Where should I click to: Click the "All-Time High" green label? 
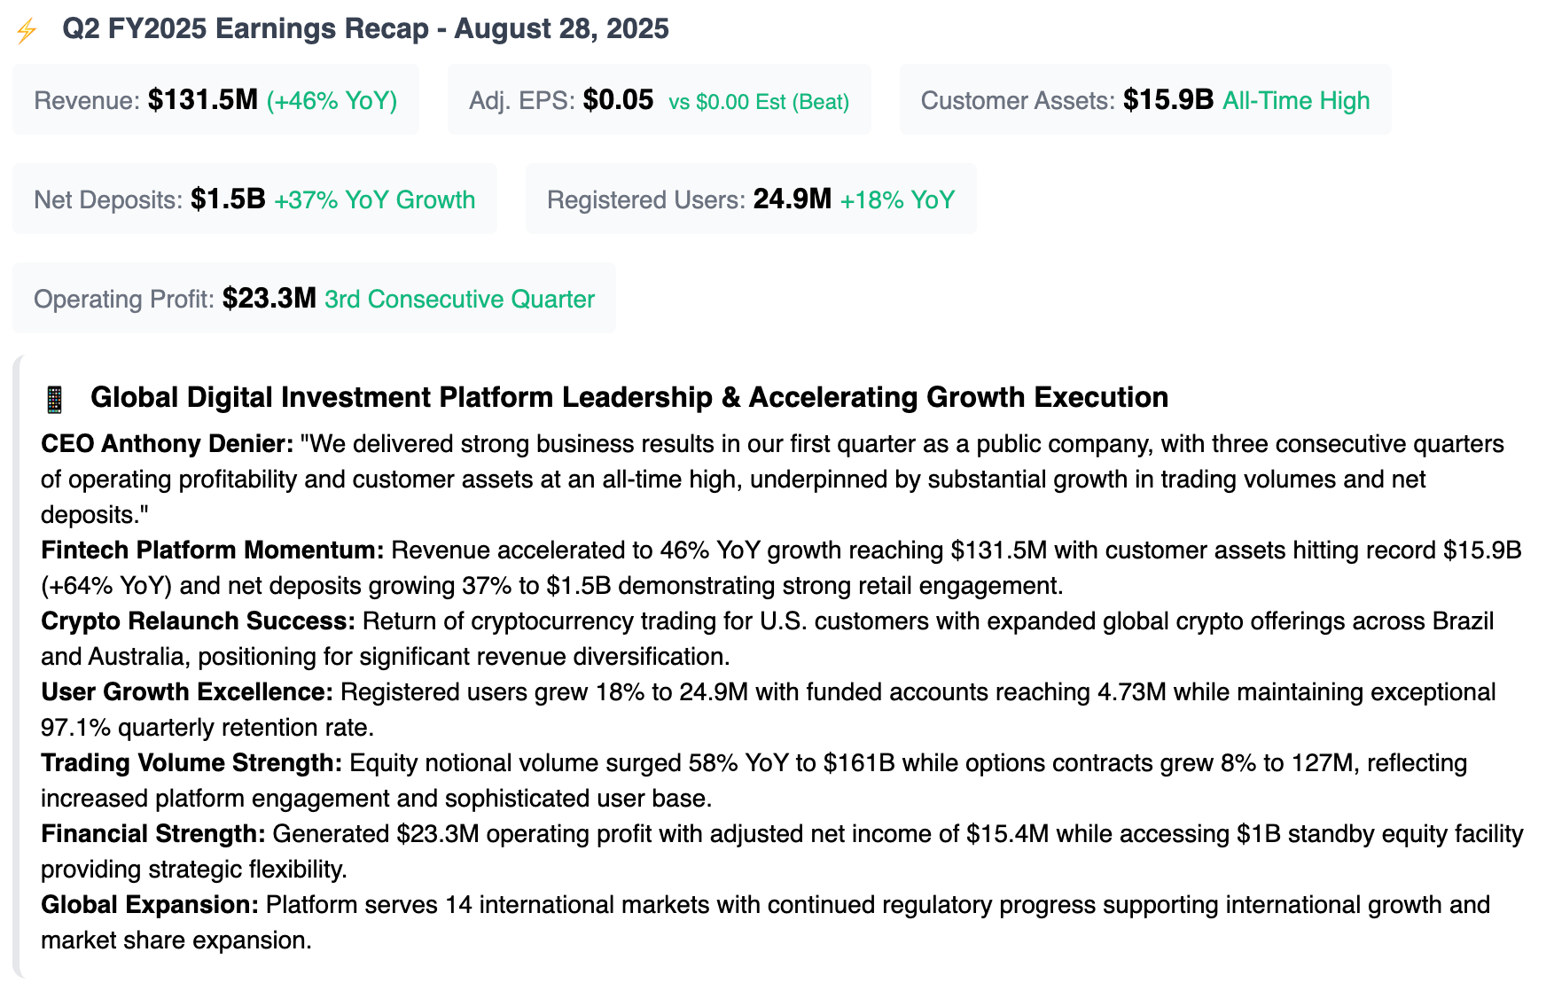click(1296, 101)
